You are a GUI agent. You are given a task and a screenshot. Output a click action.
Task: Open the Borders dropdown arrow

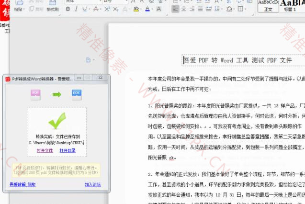click(x=246, y=9)
